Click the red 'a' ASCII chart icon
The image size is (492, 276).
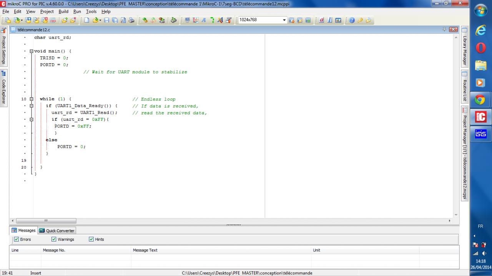pos(321,20)
